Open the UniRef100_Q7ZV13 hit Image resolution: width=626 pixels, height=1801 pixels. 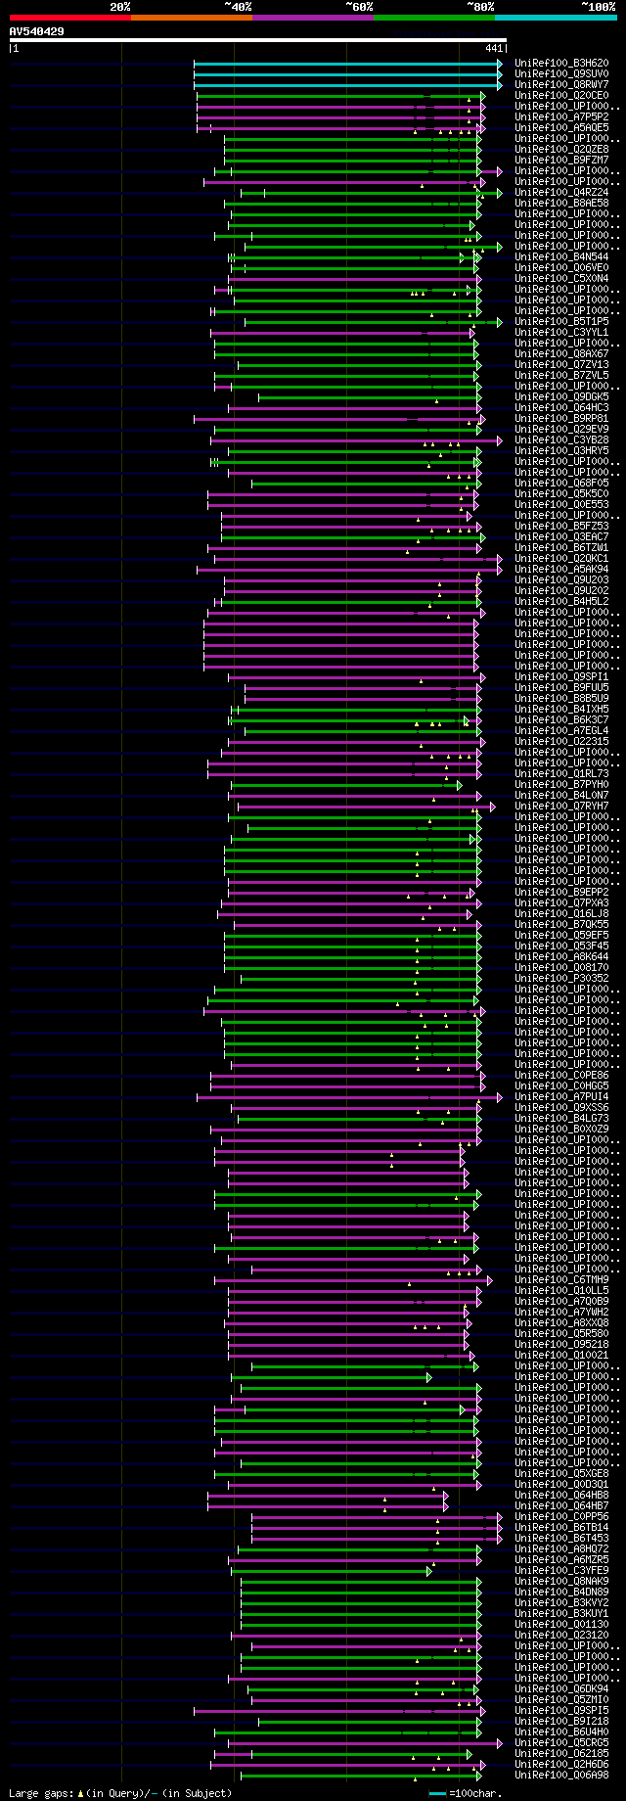tap(561, 365)
